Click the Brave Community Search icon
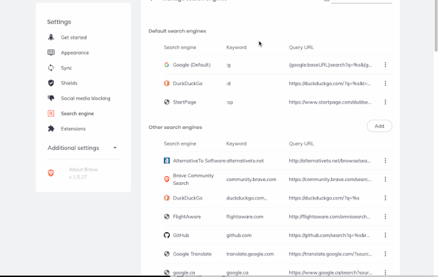This screenshot has width=438, height=277. click(x=167, y=179)
